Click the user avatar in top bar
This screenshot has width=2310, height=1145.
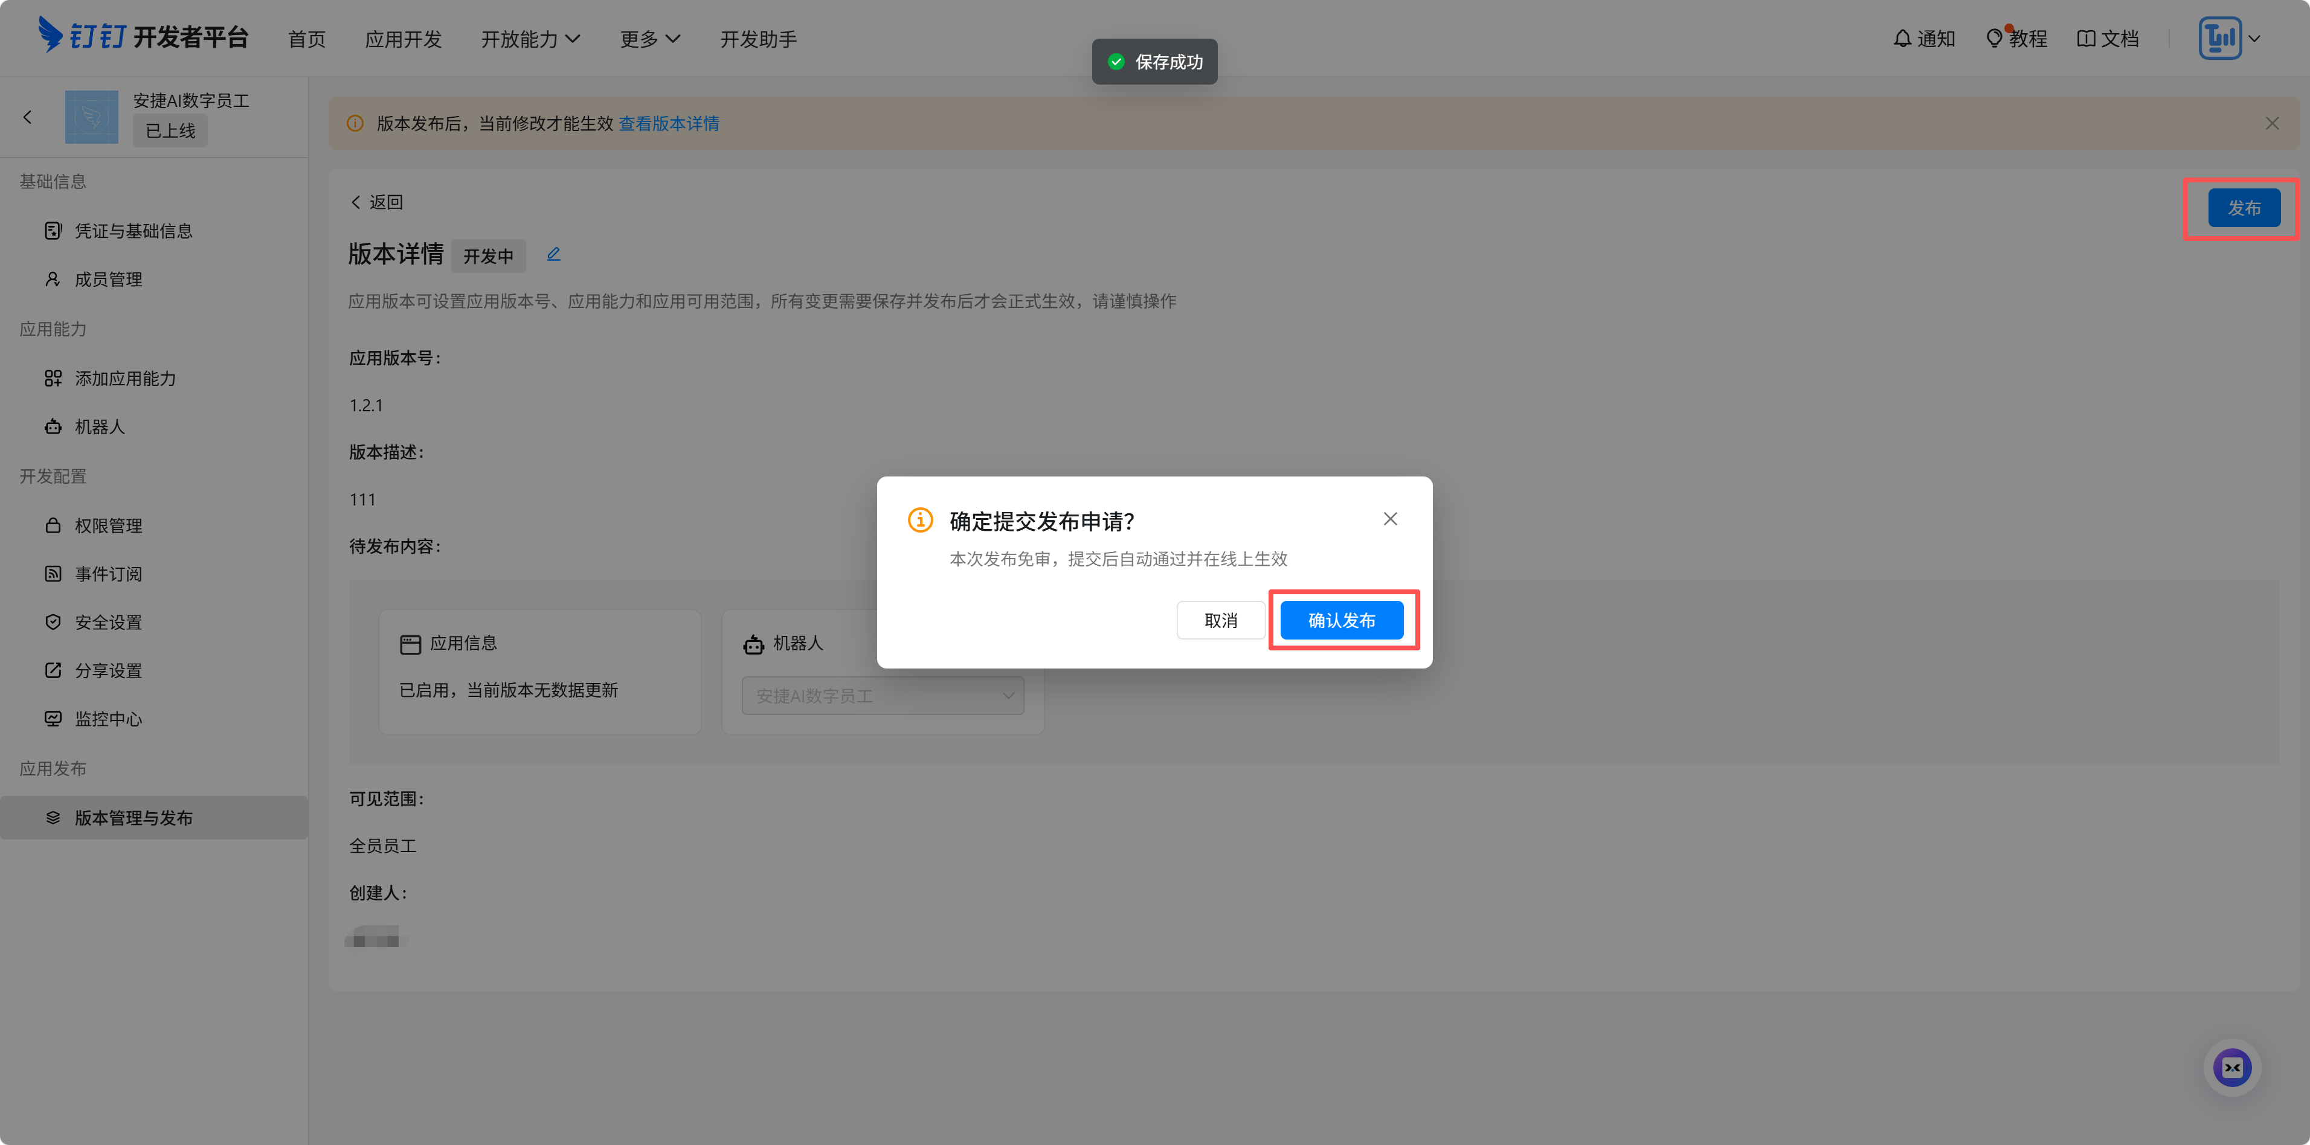[2219, 39]
